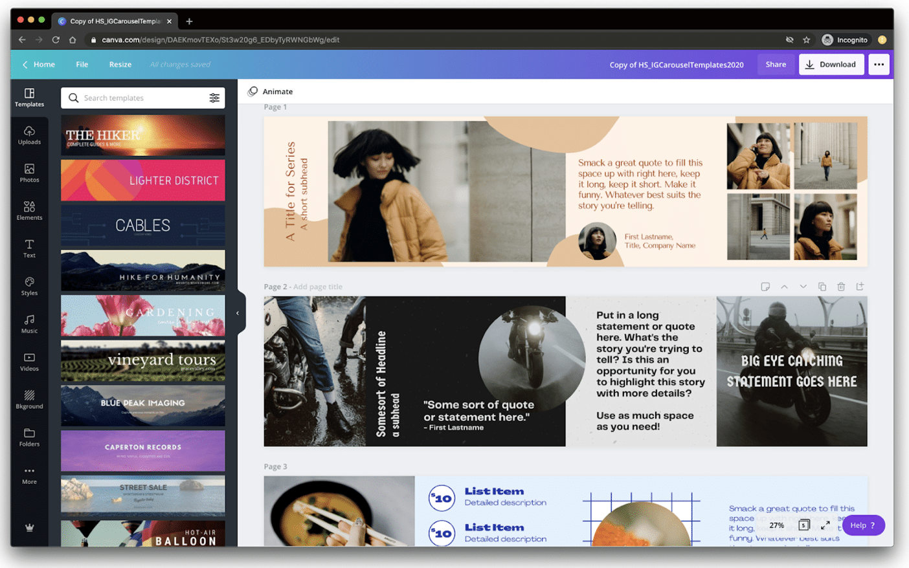Click the 'First Lastname, Title, Company Name' text
The width and height of the screenshot is (909, 568).
(660, 241)
